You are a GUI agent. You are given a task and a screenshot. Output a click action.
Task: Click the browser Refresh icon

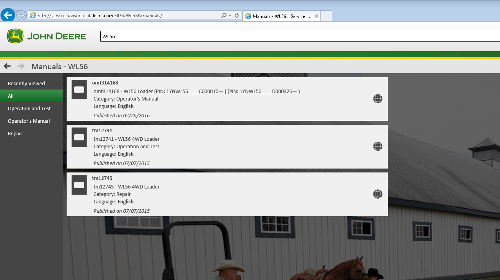(x=237, y=16)
